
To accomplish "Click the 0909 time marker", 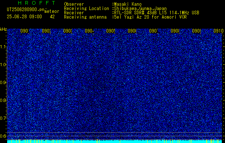I will tap(196, 31).
